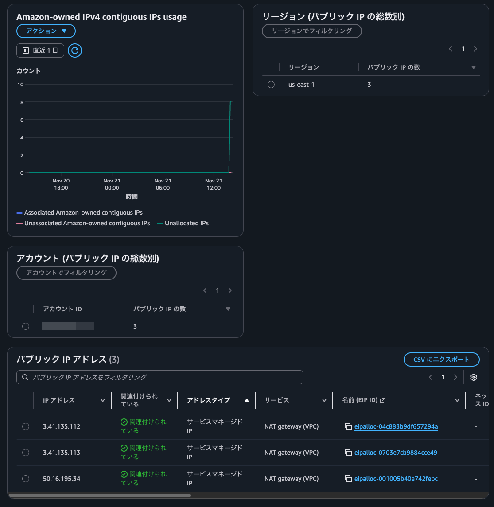The image size is (494, 507).
Task: Select the account row radio button
Action: click(25, 326)
